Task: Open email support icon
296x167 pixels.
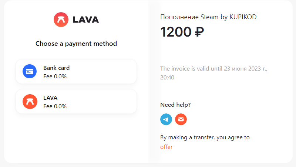Action: coord(181,119)
